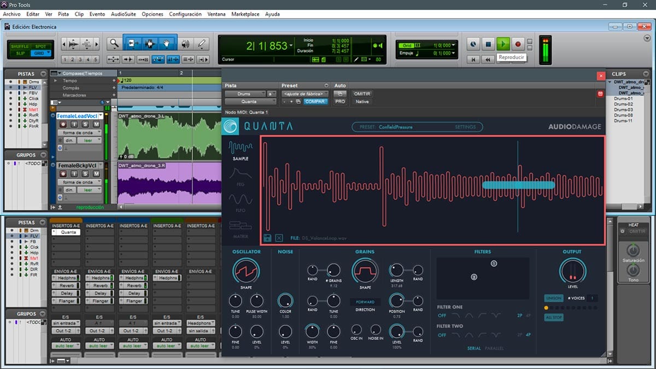Toggle the UNISON button in Quanta
The image size is (656, 369).
click(554, 298)
